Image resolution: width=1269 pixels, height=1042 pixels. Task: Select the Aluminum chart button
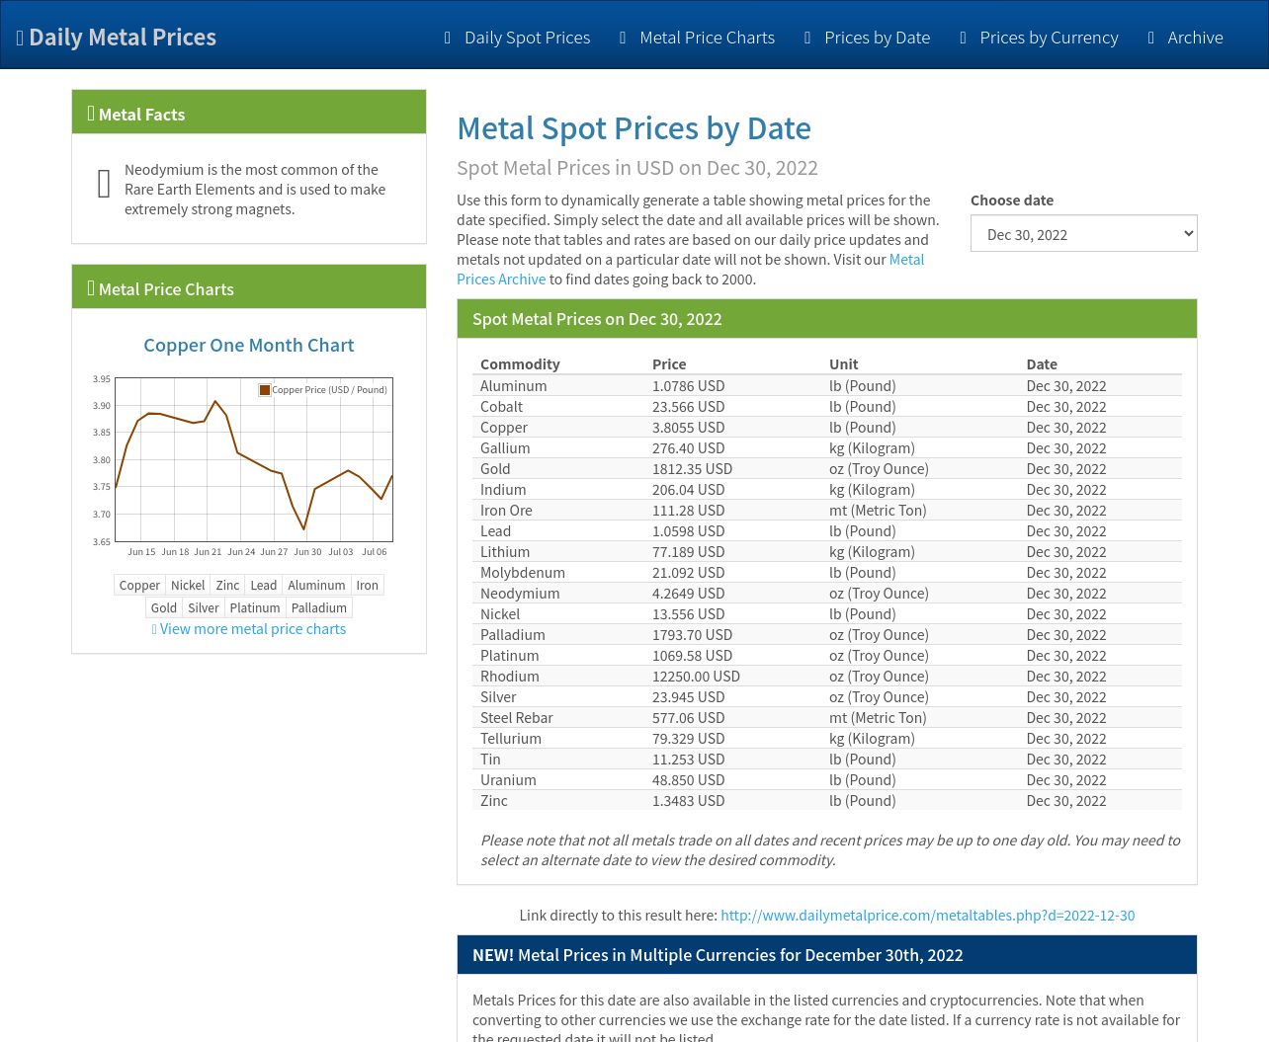click(x=316, y=585)
